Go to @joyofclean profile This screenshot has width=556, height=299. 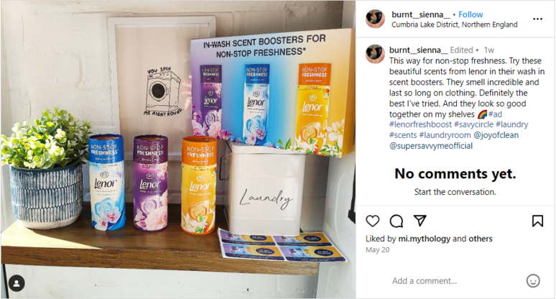coord(496,135)
